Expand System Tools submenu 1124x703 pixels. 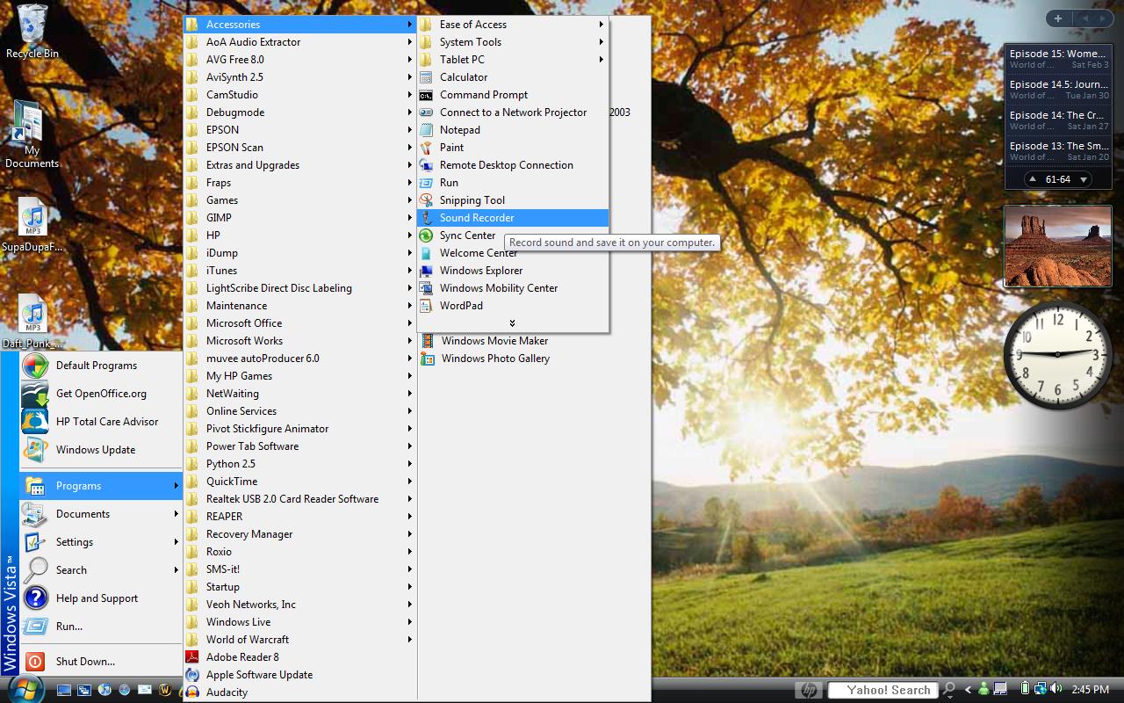click(513, 42)
